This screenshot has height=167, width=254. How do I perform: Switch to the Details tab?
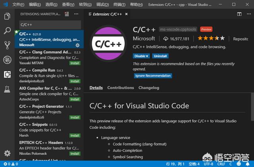[96, 88]
